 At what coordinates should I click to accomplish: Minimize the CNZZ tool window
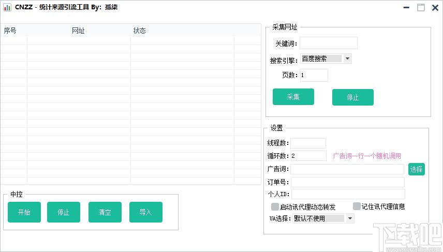tap(406, 8)
